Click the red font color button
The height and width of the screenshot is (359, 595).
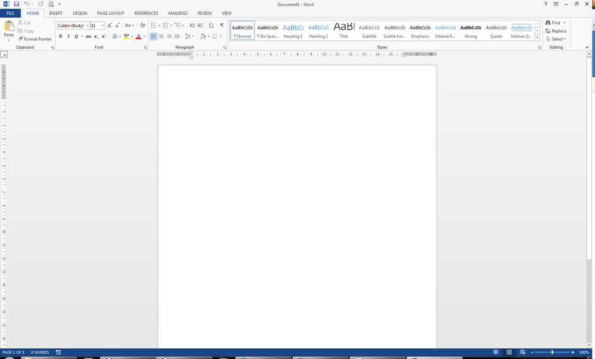coord(139,36)
